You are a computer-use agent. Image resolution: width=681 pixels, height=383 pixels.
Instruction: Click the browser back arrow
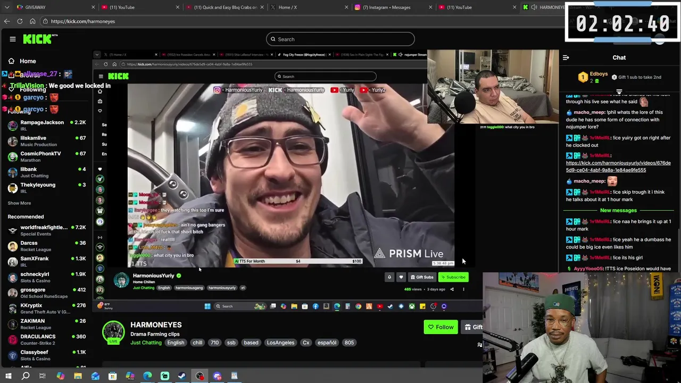(7, 21)
